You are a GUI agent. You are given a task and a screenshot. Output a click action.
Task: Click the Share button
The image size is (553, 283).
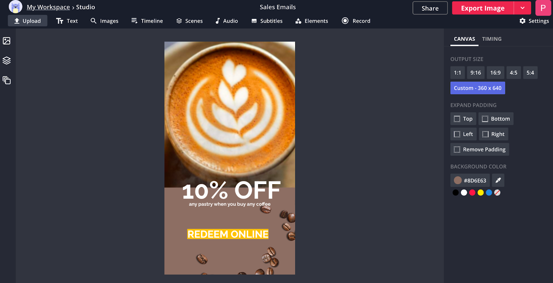[430, 8]
